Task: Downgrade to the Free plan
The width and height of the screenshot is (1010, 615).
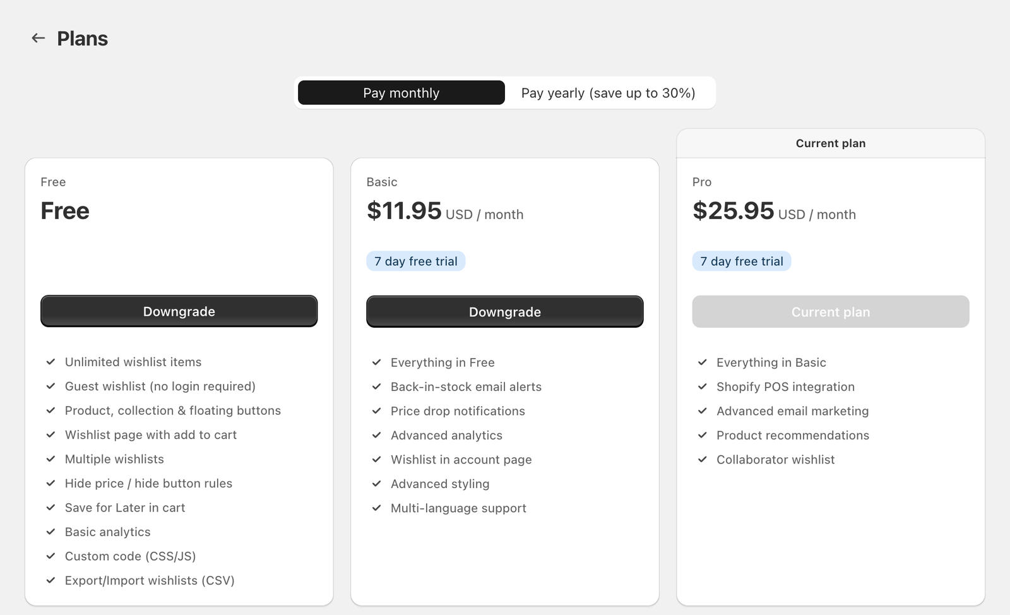Action: click(179, 311)
